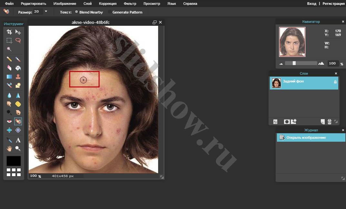
Task: Select the Clone Stamp tool
Action: (18, 76)
